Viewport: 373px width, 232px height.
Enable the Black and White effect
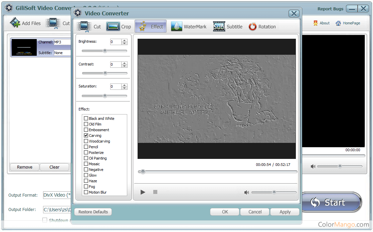point(86,119)
